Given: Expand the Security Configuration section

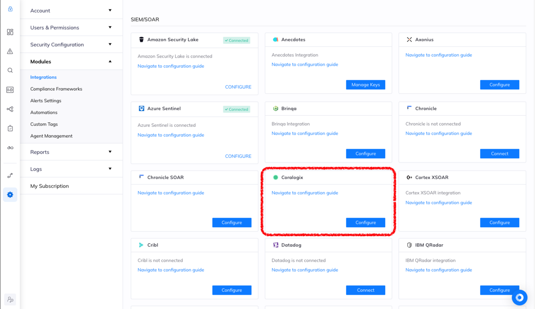Looking at the screenshot, I should point(71,44).
